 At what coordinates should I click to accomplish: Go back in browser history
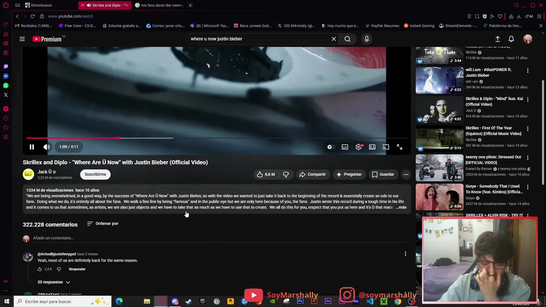point(17,16)
